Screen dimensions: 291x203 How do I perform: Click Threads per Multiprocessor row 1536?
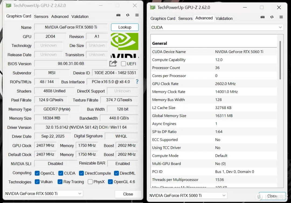[214, 180]
